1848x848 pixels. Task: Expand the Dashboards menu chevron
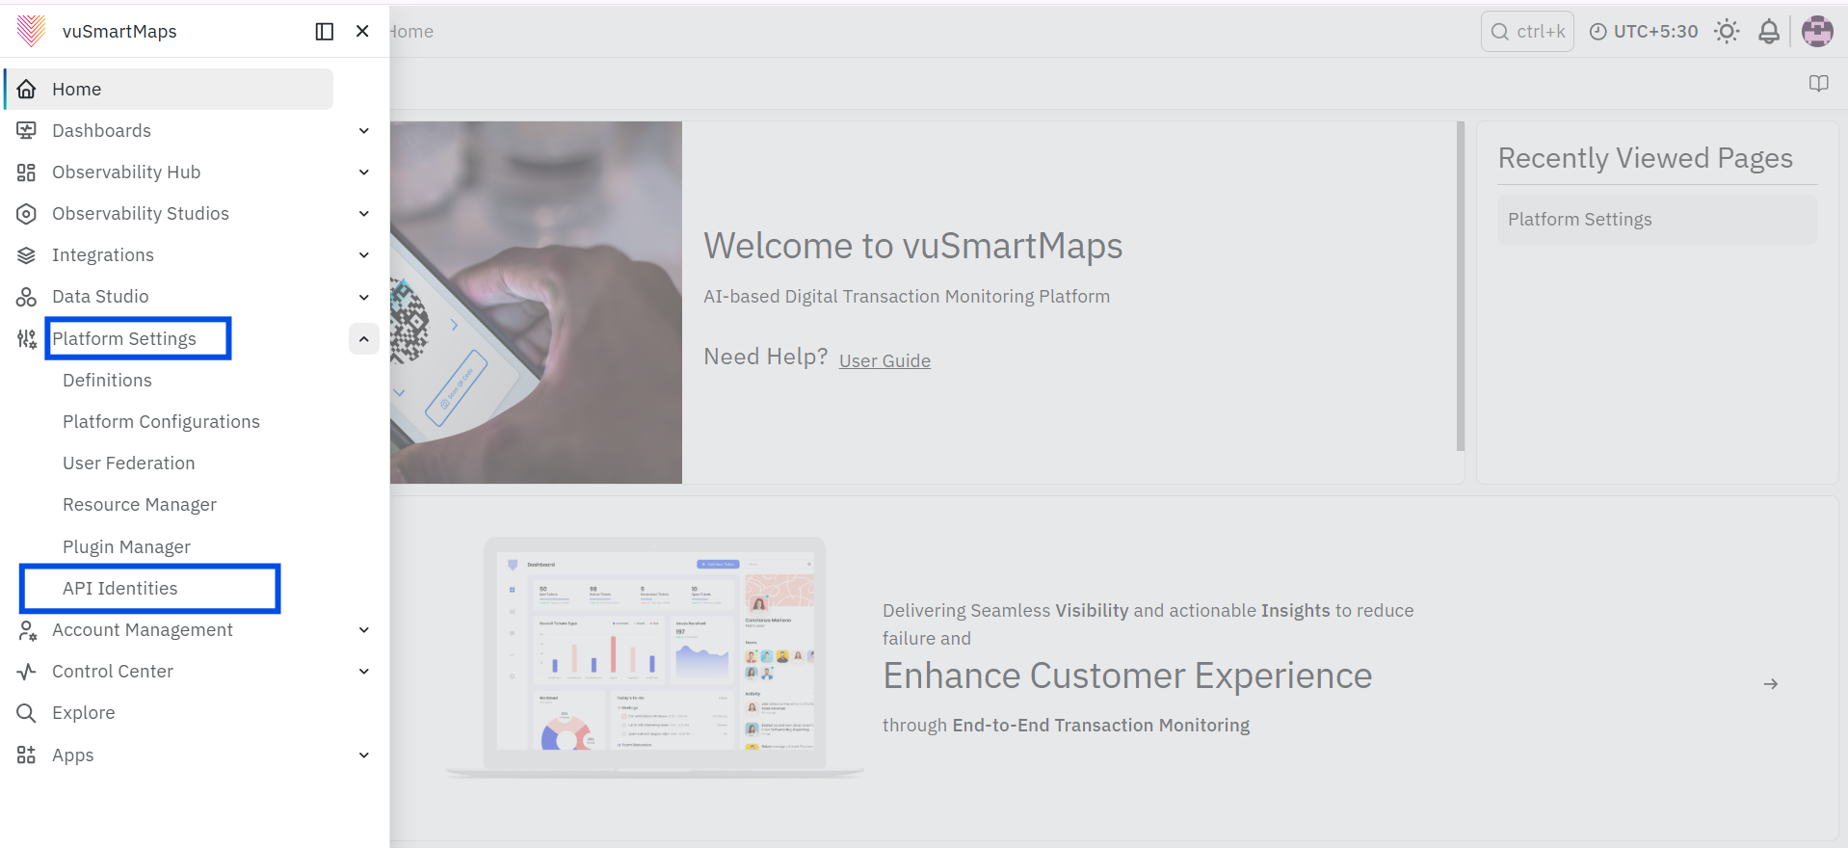click(364, 131)
